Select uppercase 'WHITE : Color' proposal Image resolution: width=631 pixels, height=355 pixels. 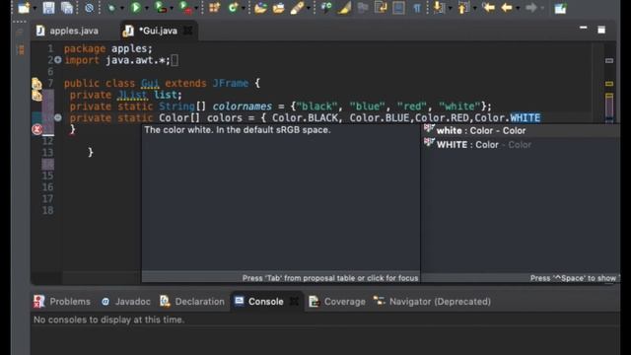(x=520, y=145)
